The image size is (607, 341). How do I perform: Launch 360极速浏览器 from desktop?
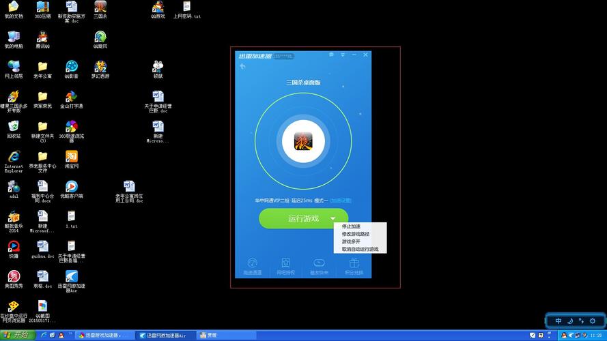[71, 131]
